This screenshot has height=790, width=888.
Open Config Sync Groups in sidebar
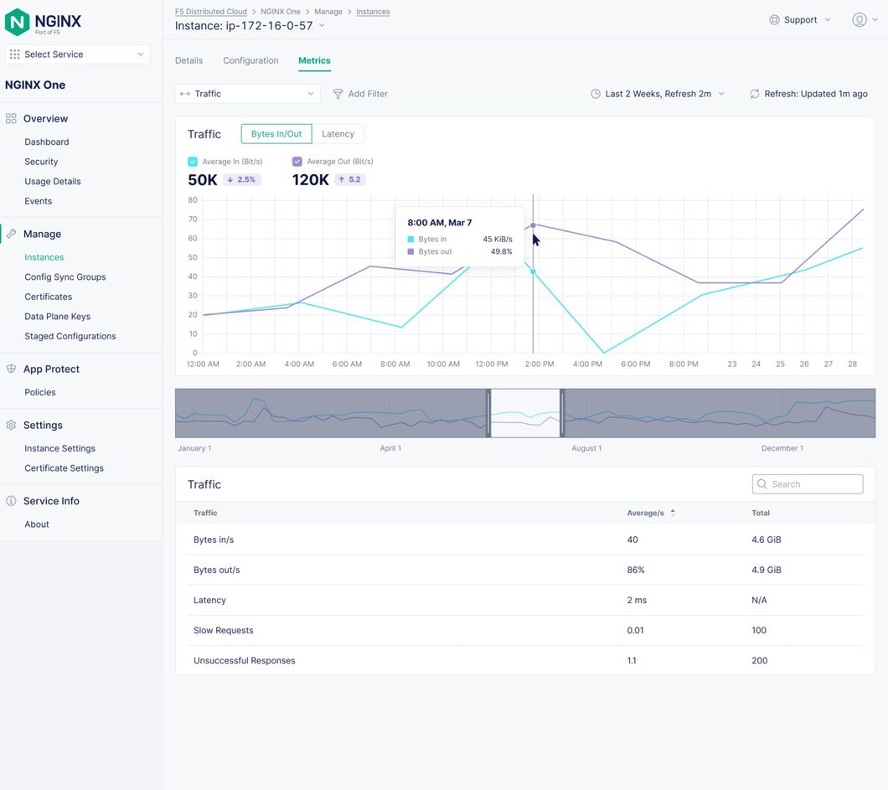[x=65, y=277]
